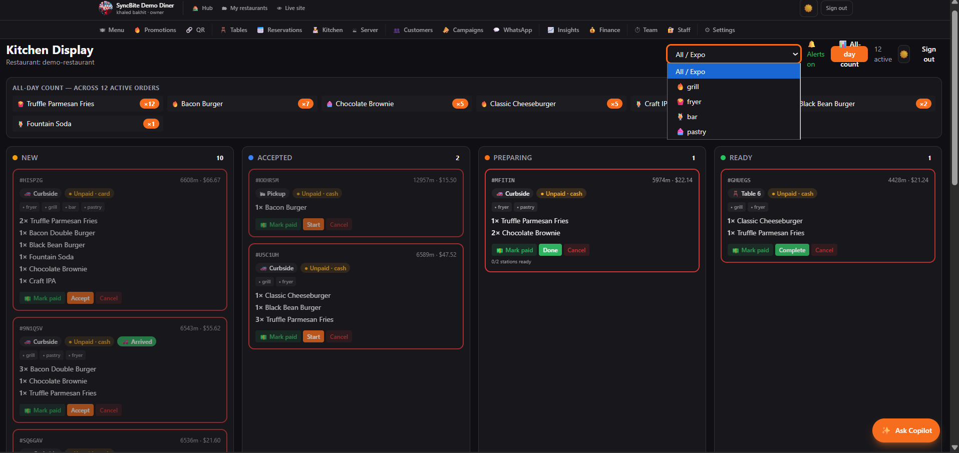The width and height of the screenshot is (959, 453).
Task: Mark order #MFITIN paid
Action: pyautogui.click(x=514, y=250)
